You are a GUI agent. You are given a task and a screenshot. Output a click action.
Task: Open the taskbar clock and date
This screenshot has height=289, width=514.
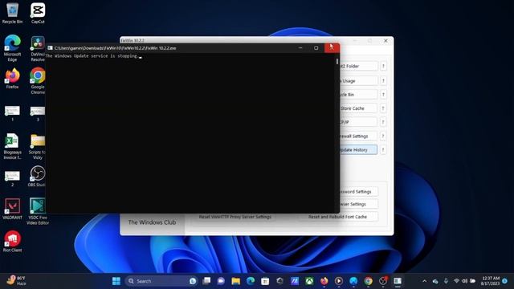[x=490, y=281]
